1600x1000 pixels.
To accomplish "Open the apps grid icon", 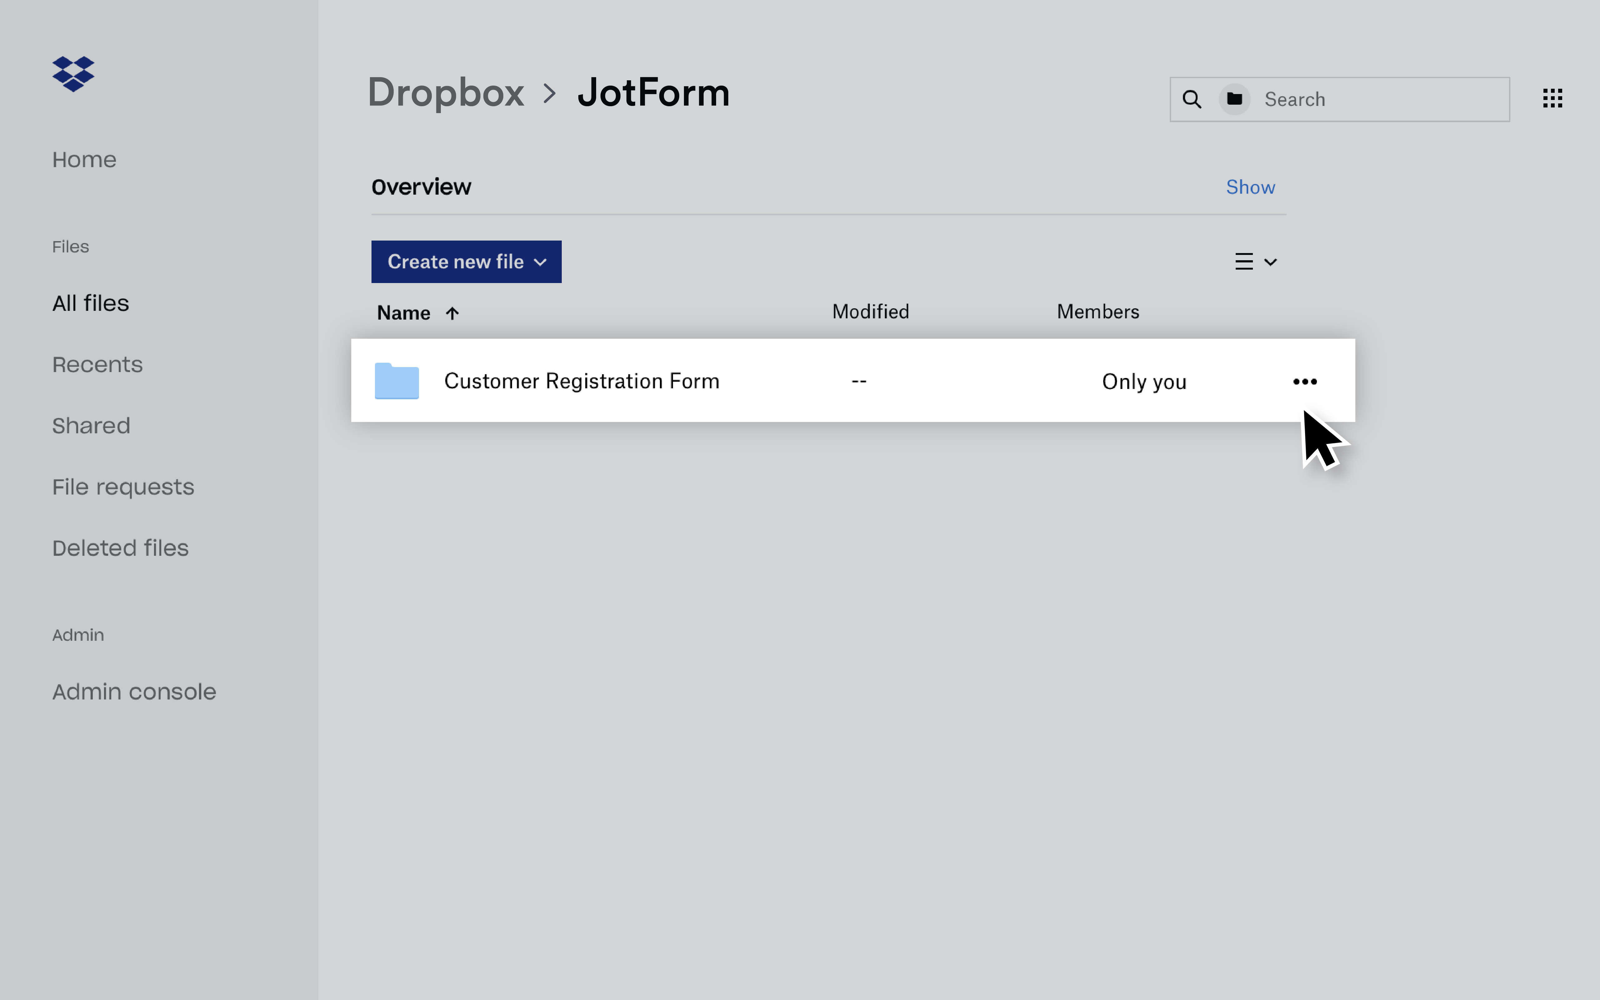I will point(1553,98).
